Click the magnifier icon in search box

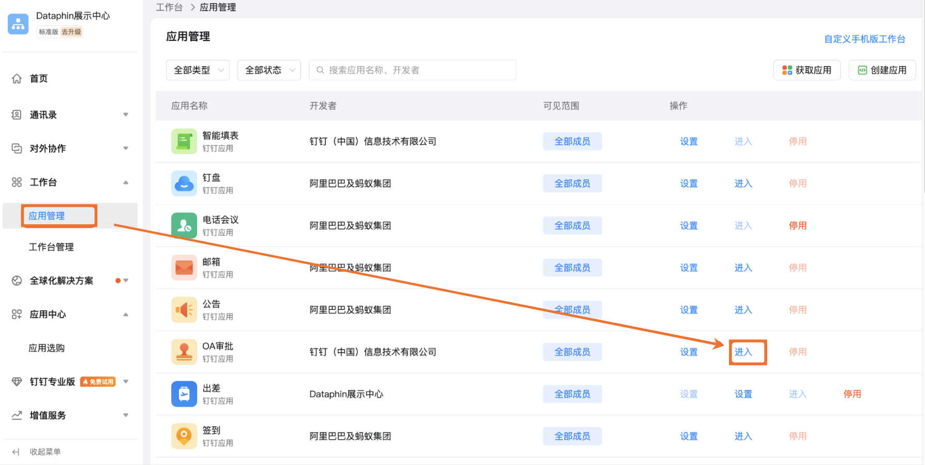320,70
